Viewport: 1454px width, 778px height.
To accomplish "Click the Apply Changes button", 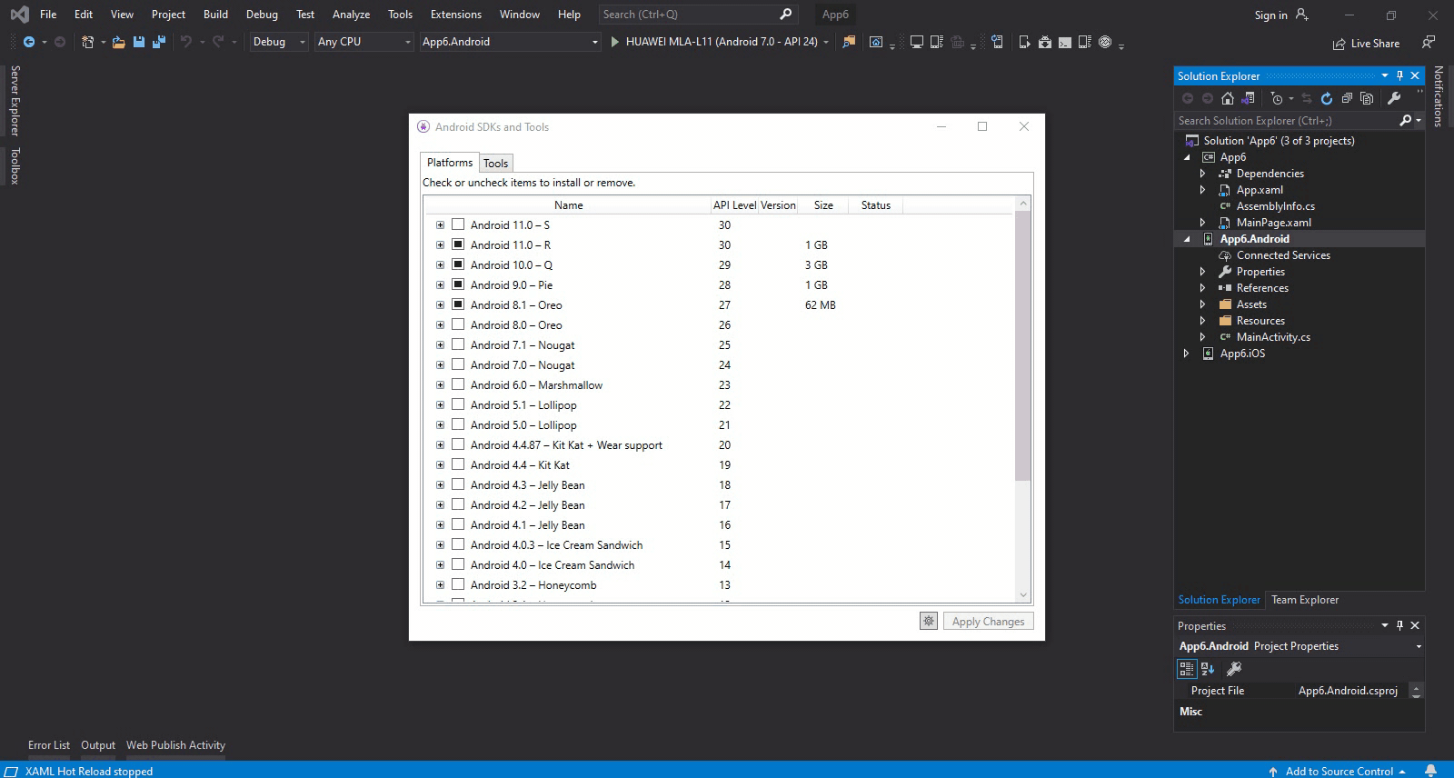I will point(988,621).
